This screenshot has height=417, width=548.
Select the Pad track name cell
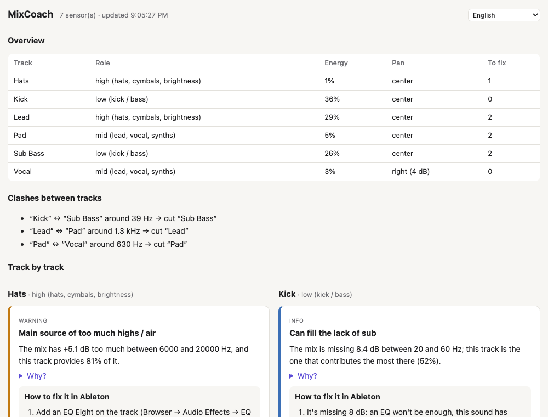point(20,136)
